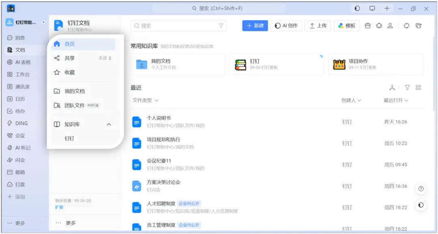This screenshot has height=234, width=438.
Task: Click the document 搜索 input field
Action: click(178, 26)
